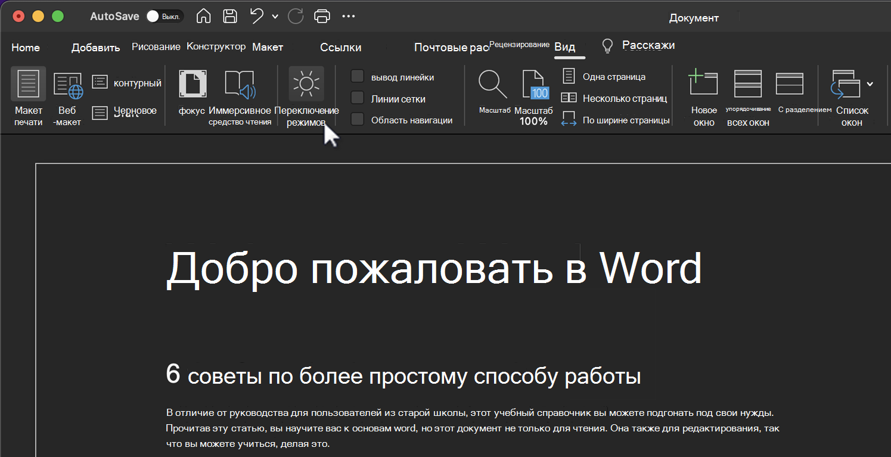Image resolution: width=891 pixels, height=457 pixels.
Task: Toggle the AutoSave switch
Action: pyautogui.click(x=164, y=17)
